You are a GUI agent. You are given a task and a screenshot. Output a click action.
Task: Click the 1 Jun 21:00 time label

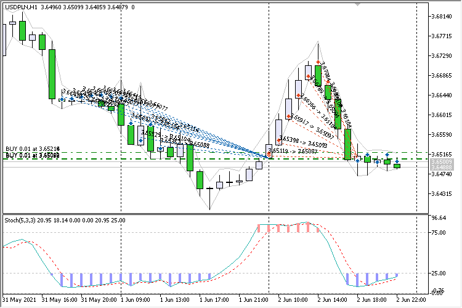(254, 300)
